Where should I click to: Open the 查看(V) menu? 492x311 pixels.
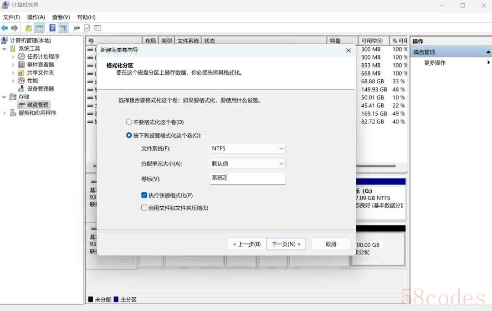[x=61, y=17]
